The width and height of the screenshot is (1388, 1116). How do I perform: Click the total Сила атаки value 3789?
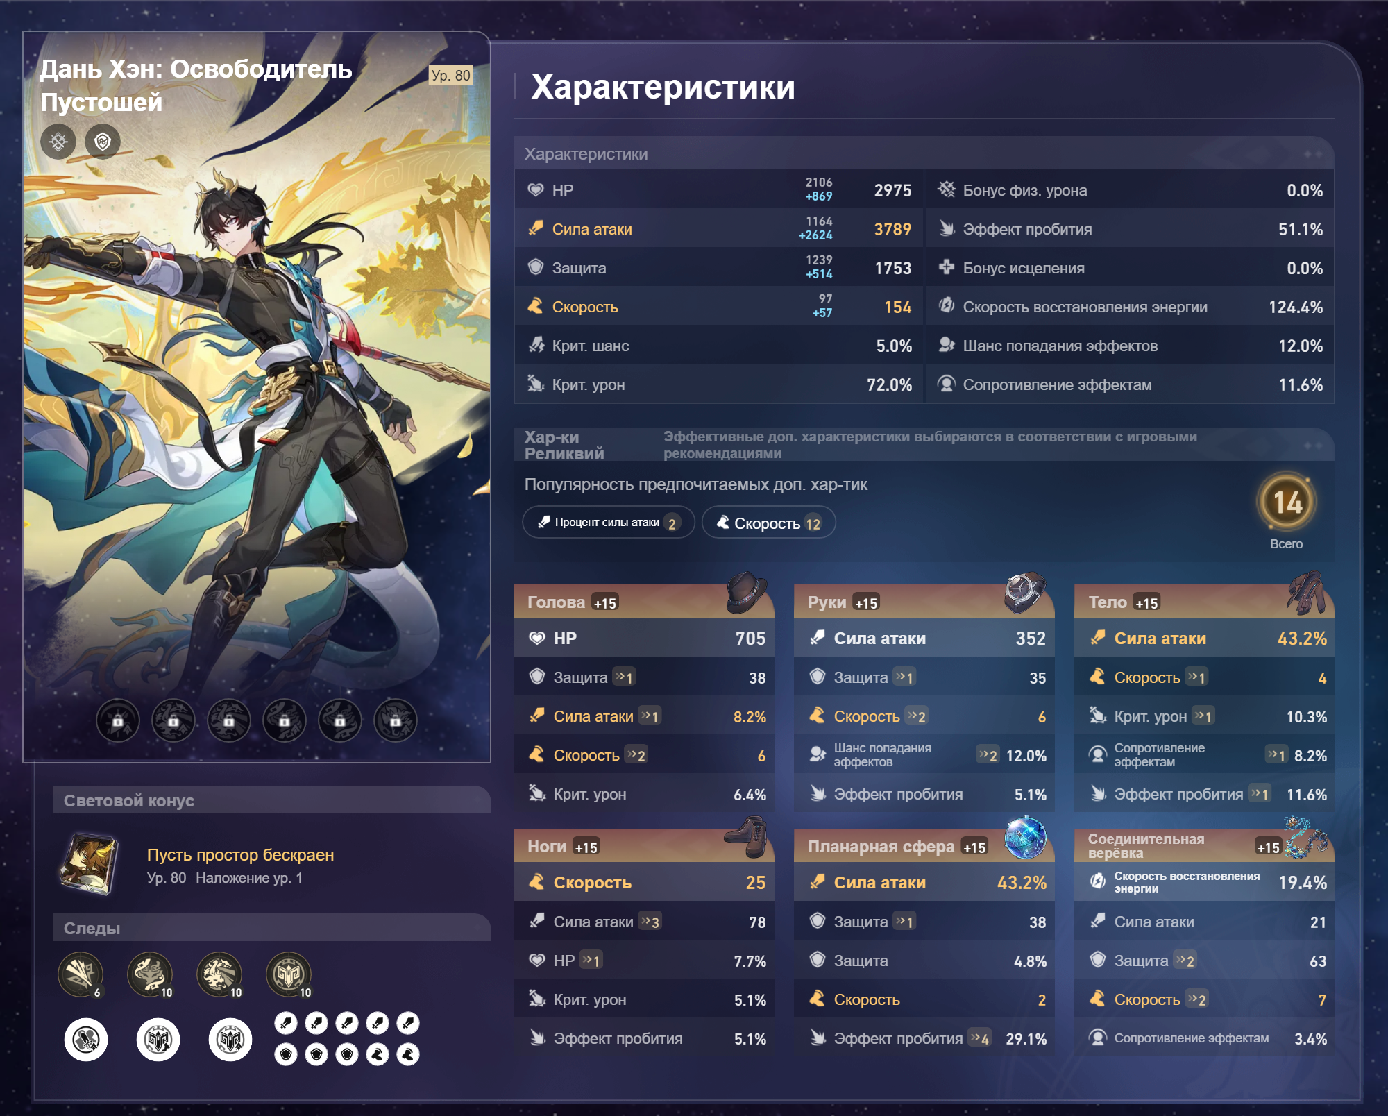click(x=892, y=229)
